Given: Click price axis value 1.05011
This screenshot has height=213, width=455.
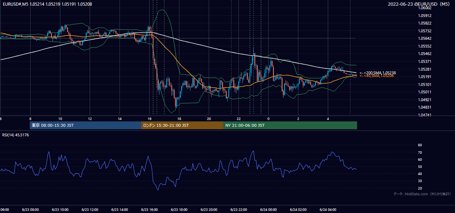Looking at the screenshot, I should (424, 92).
